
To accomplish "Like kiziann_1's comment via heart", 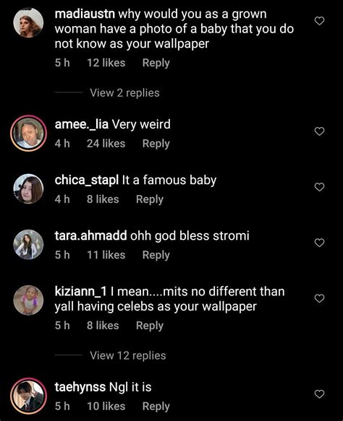I will [319, 298].
